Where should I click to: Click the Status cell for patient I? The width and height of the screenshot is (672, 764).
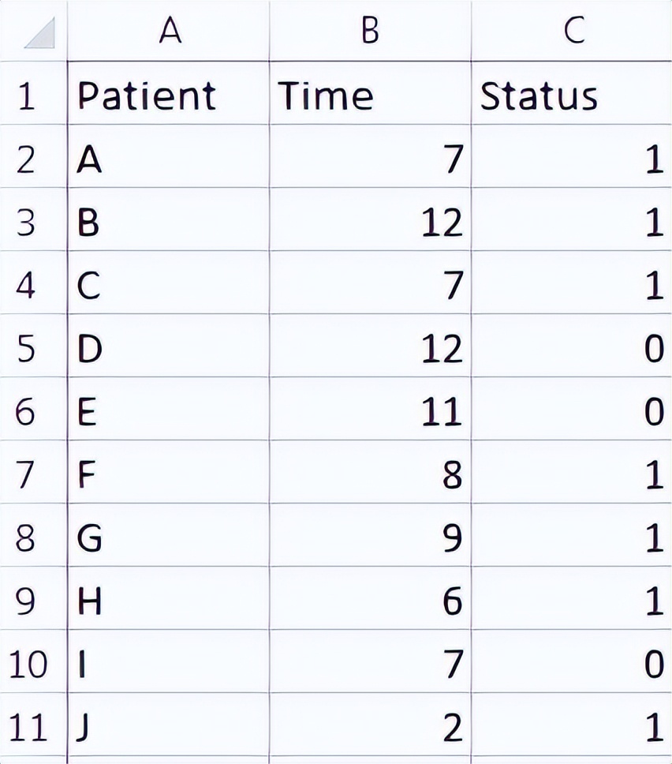point(572,665)
